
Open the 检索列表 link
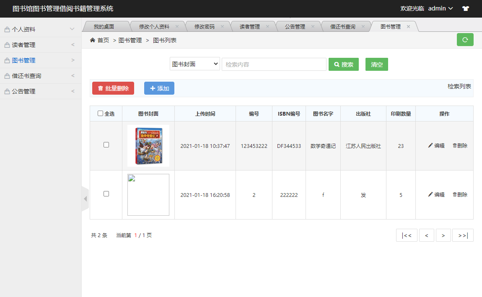point(459,86)
